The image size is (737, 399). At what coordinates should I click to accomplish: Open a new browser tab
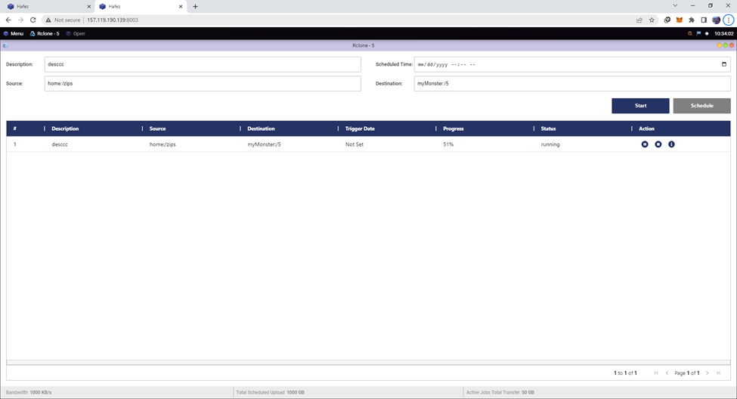(195, 7)
